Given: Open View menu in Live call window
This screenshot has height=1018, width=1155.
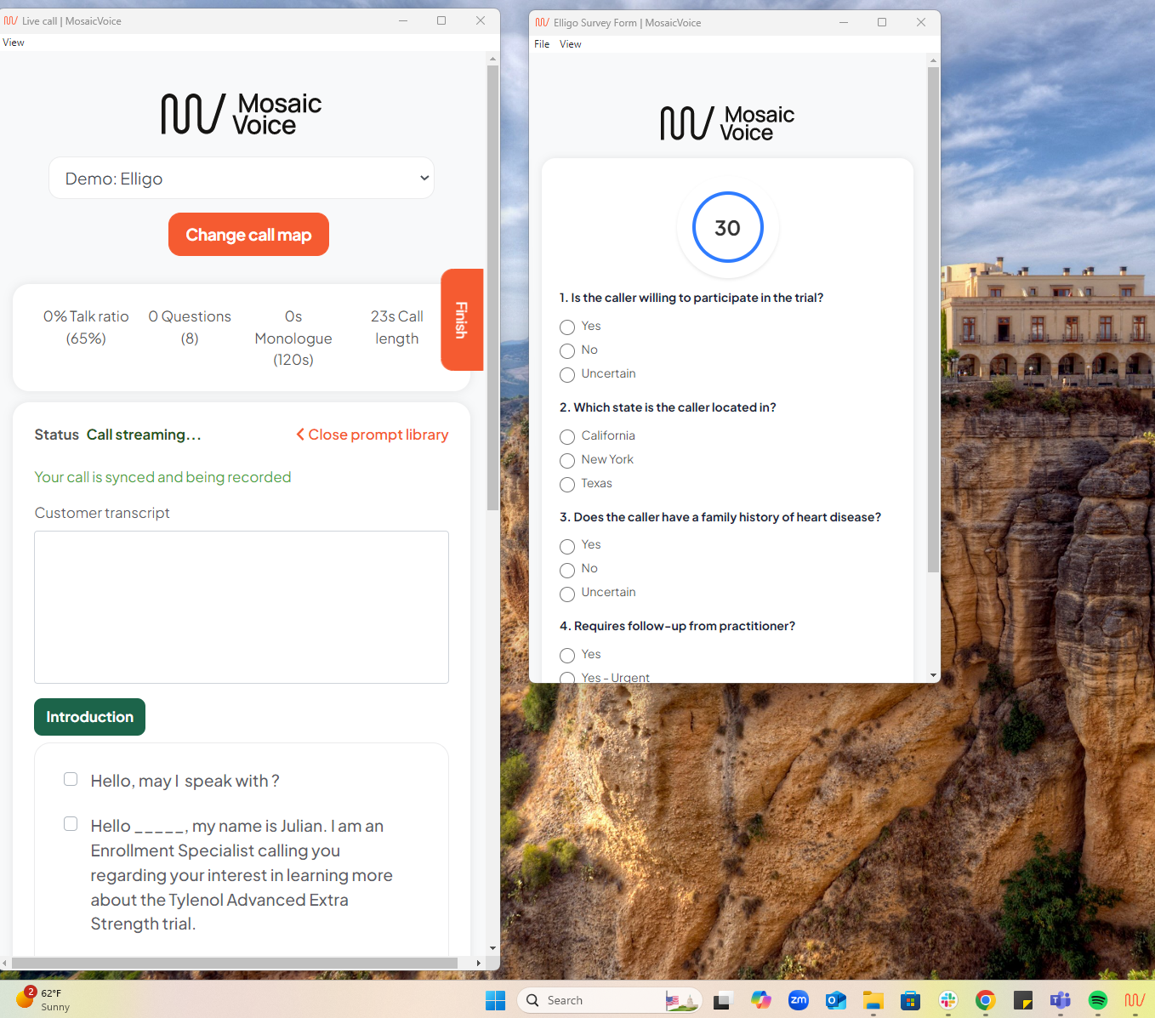Looking at the screenshot, I should pos(14,43).
